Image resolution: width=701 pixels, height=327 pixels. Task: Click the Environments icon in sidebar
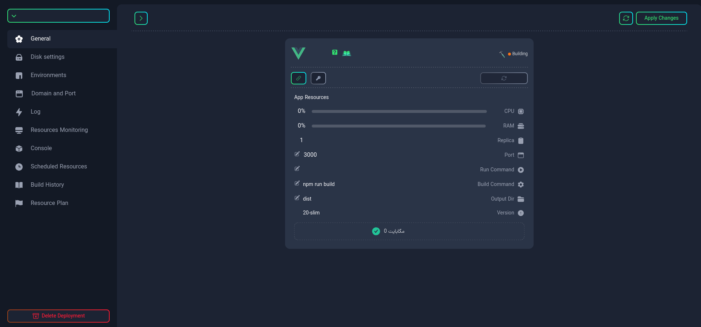point(19,76)
